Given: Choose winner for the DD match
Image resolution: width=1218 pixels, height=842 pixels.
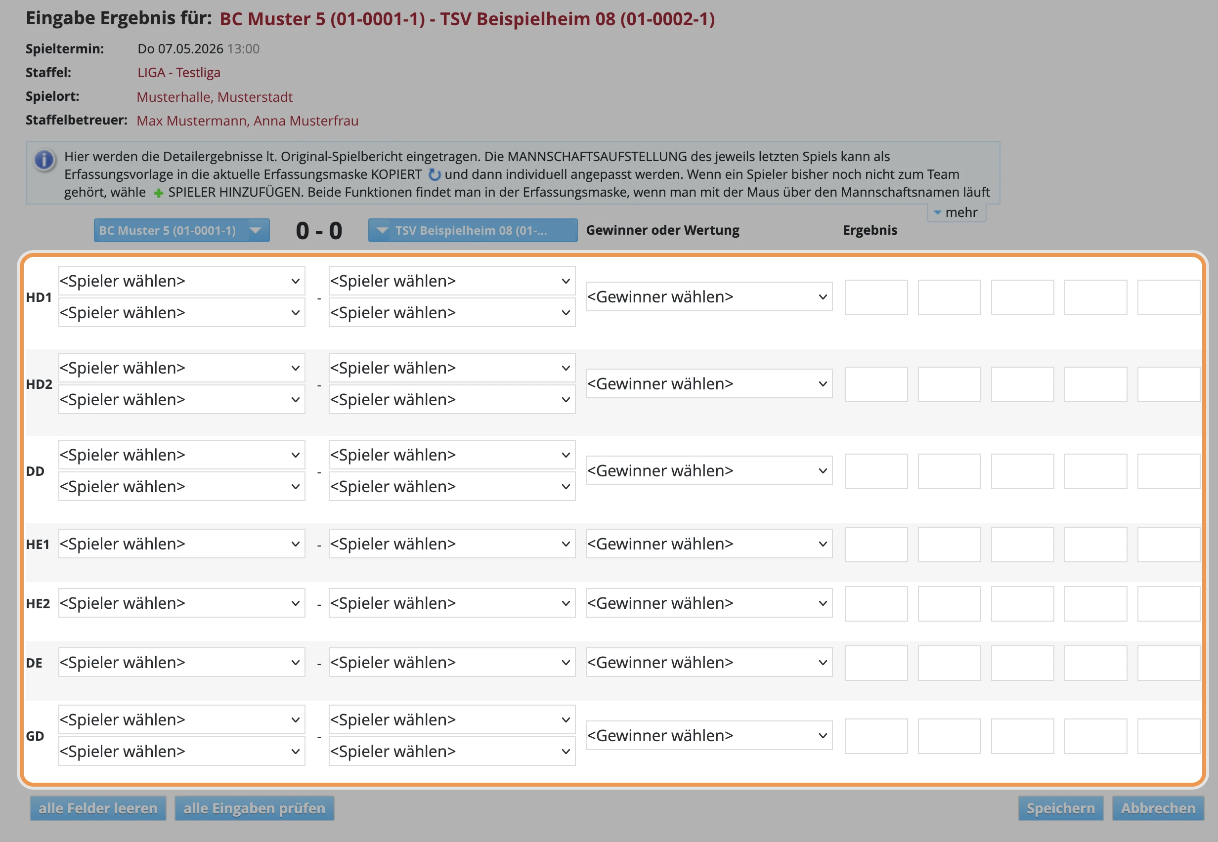Looking at the screenshot, I should pos(709,470).
